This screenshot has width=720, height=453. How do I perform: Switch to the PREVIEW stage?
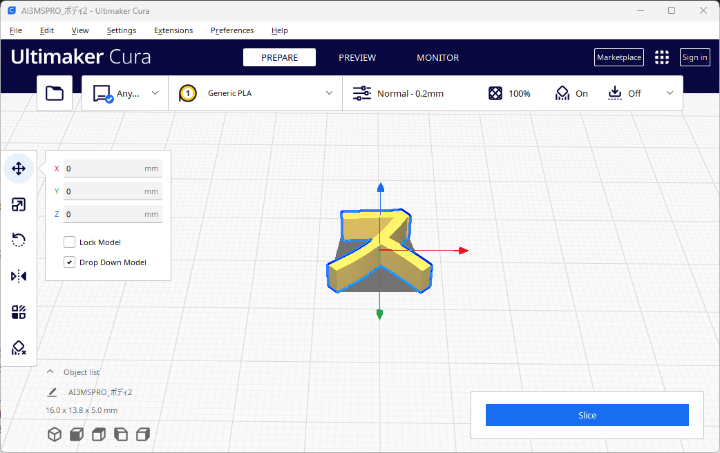click(x=357, y=57)
